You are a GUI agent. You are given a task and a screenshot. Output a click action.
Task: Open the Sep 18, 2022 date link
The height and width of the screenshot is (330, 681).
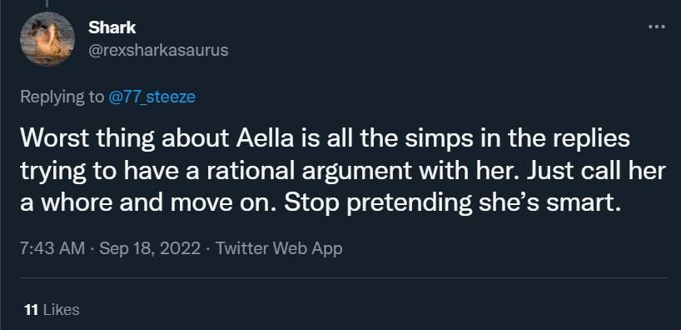coord(150,248)
